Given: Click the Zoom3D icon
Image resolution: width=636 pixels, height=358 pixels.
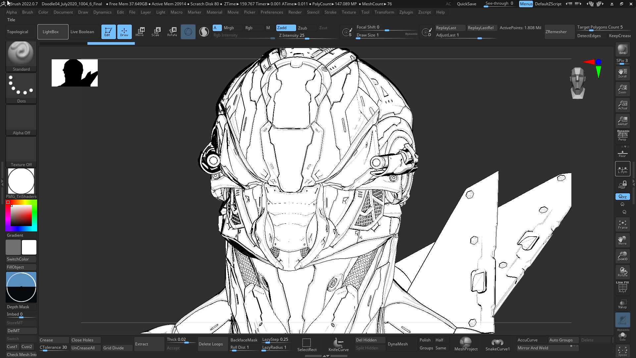Looking at the screenshot, I should (622, 256).
